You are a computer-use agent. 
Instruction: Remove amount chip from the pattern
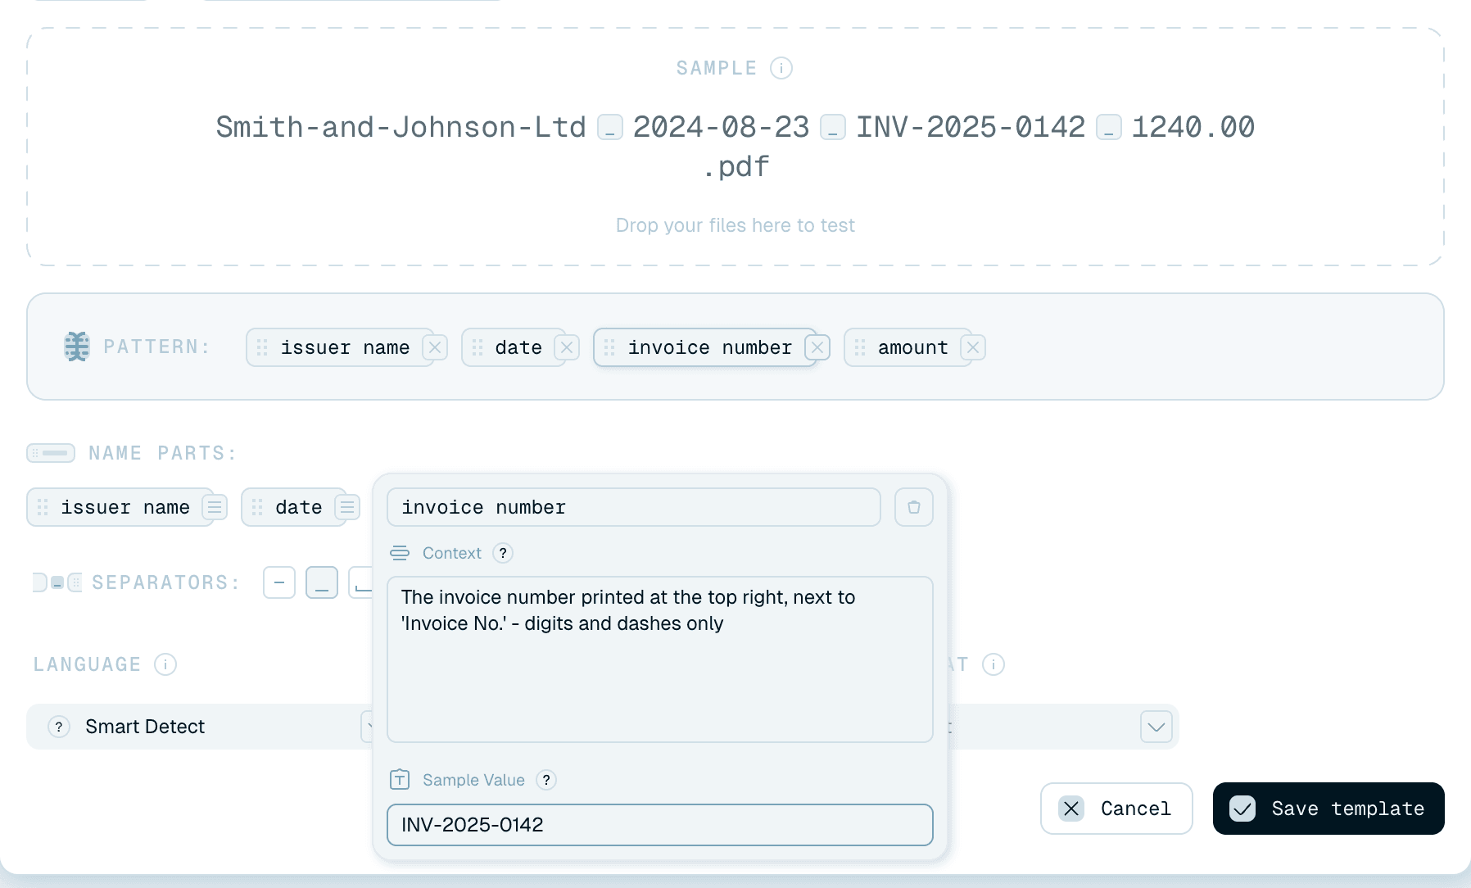click(x=973, y=347)
